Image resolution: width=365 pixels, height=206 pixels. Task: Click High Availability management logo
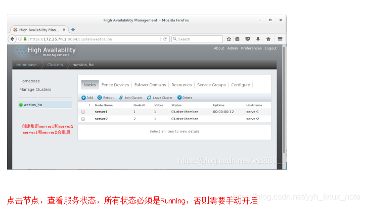coord(45,51)
